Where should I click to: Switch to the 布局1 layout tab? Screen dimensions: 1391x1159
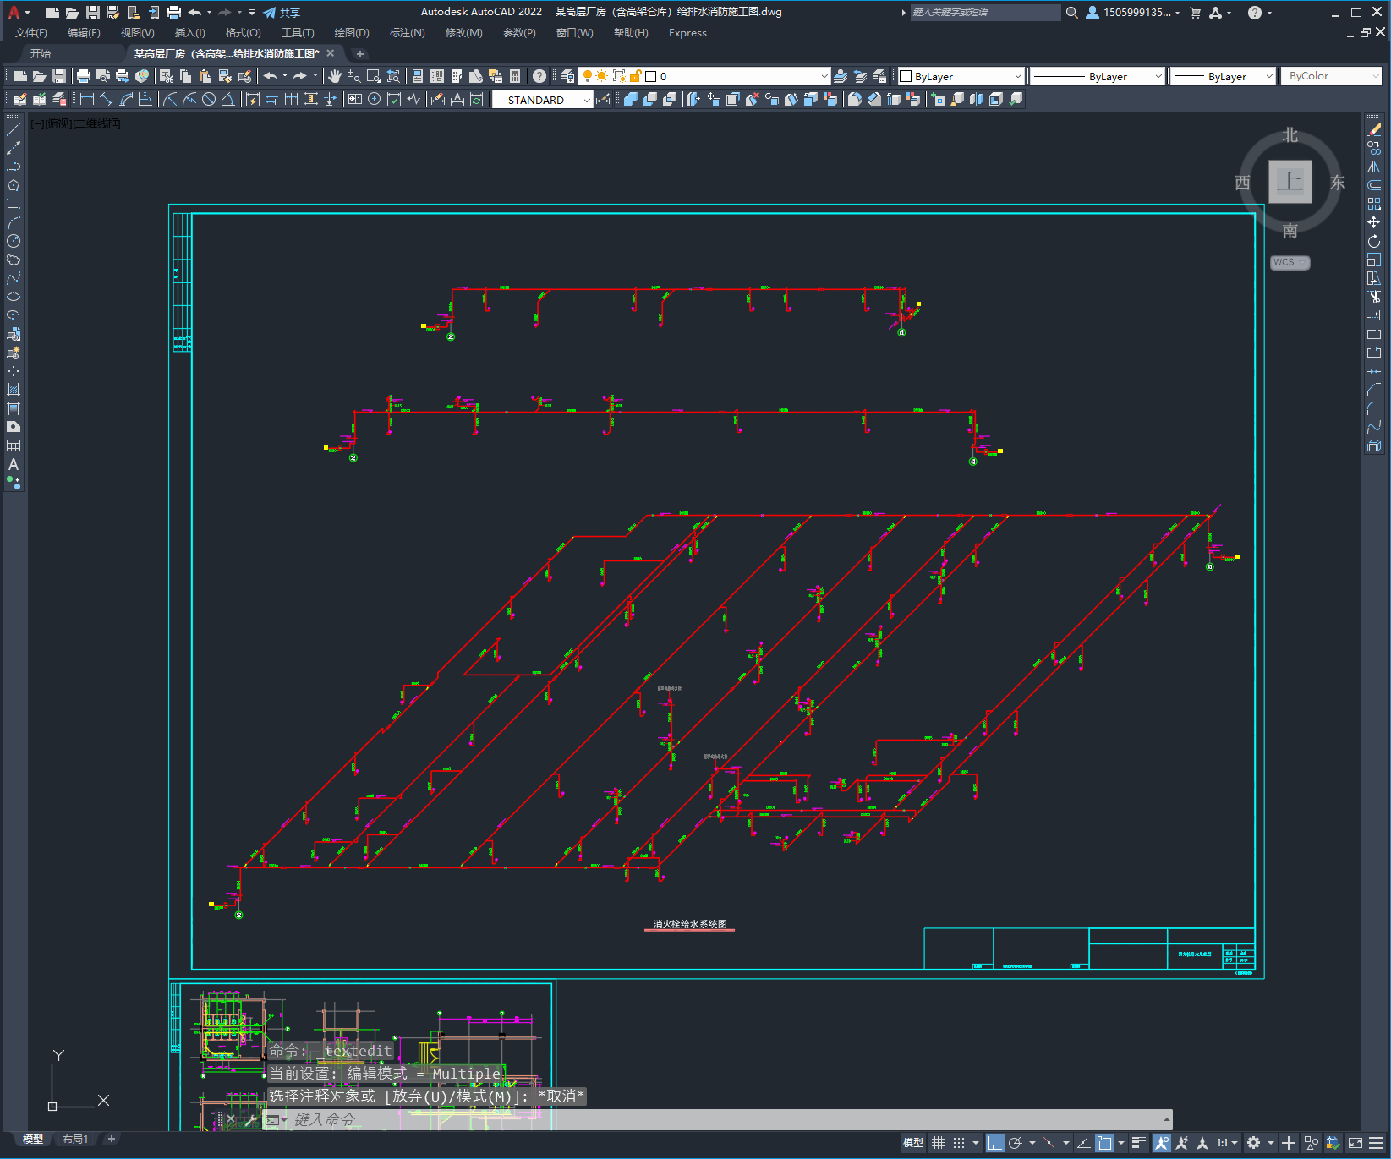coord(75,1140)
